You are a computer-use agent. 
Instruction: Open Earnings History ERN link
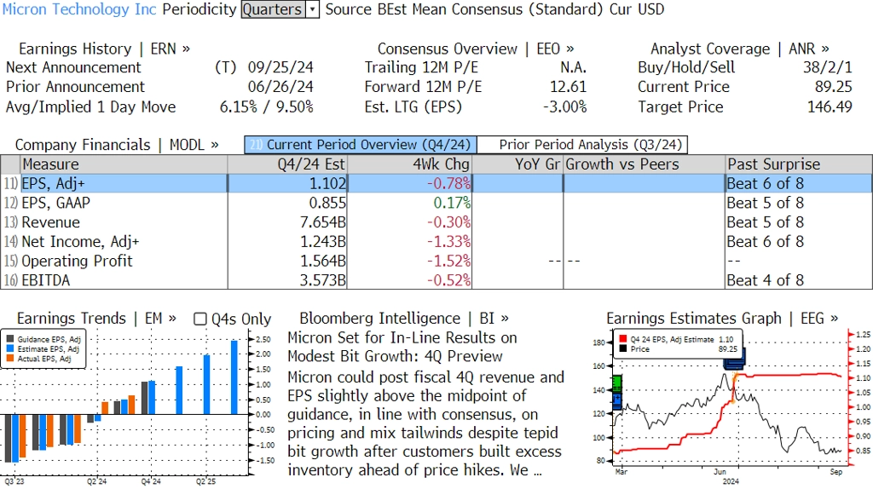click(104, 49)
